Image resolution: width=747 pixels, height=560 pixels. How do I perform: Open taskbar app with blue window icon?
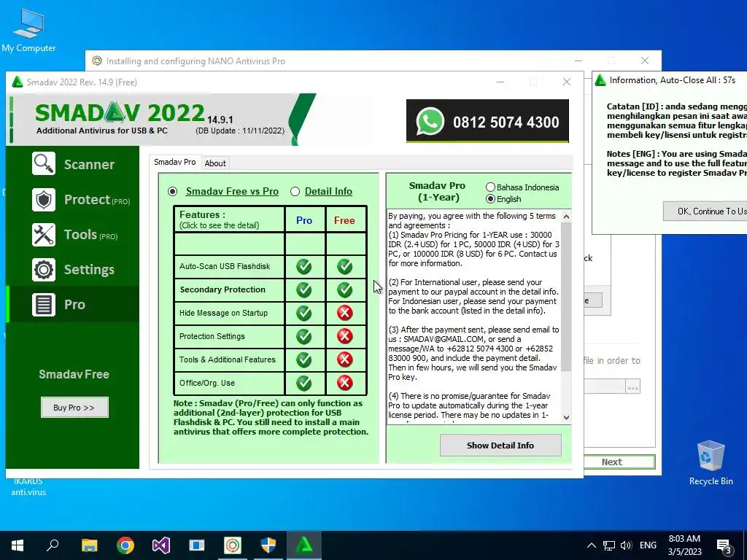[197, 545]
